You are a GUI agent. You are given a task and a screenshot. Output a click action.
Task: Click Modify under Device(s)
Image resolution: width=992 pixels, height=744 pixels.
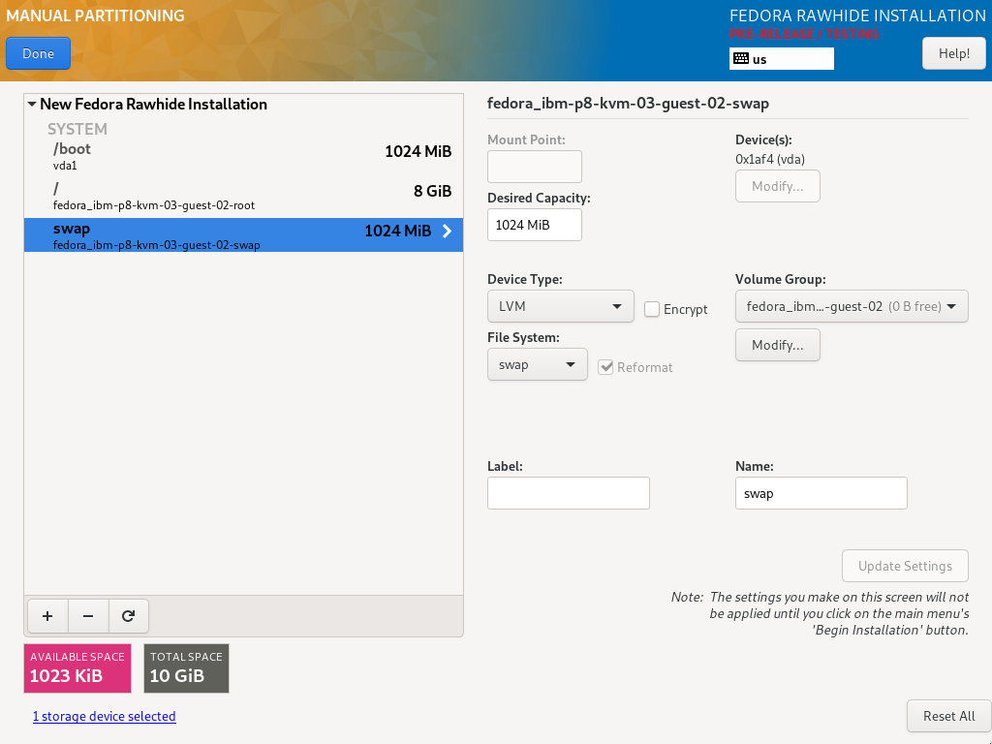(x=778, y=186)
